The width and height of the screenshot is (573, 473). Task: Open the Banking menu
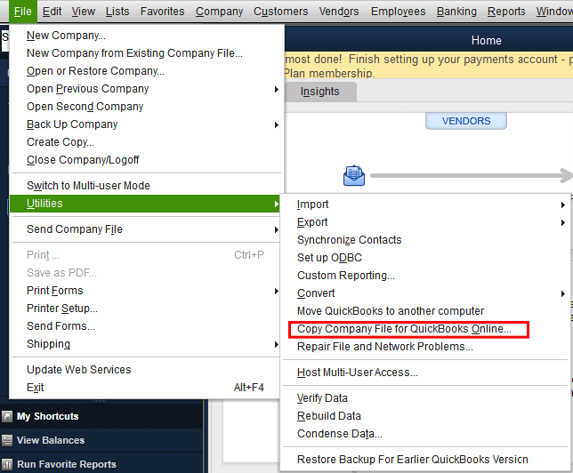[456, 12]
